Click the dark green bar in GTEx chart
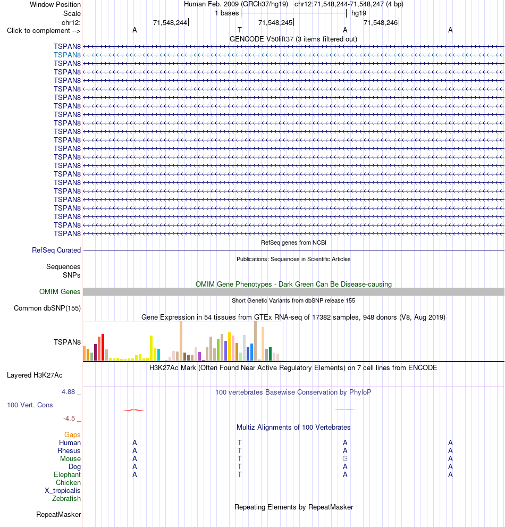The width and height of the screenshot is (505, 527). point(270,354)
